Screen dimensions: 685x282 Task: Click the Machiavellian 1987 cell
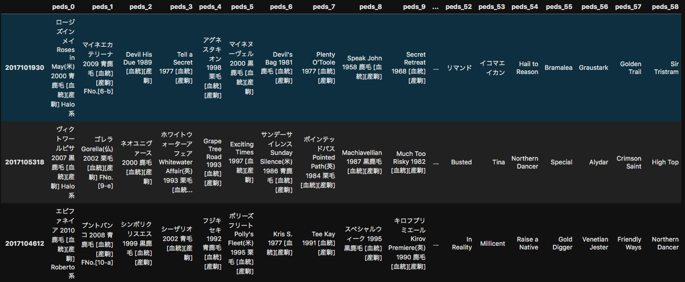(362, 162)
